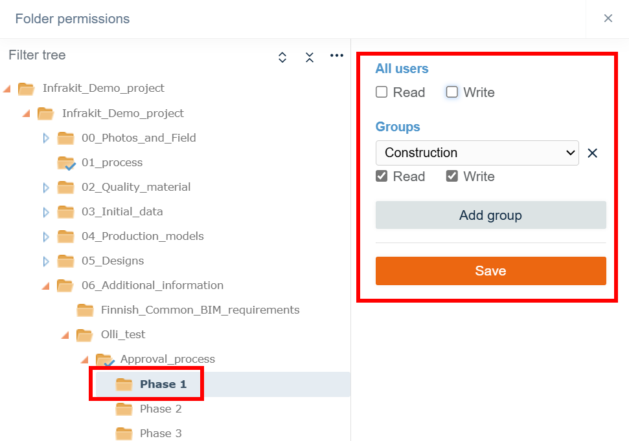This screenshot has height=441, width=629.
Task: Open the three-dot more options menu
Action: (x=336, y=56)
